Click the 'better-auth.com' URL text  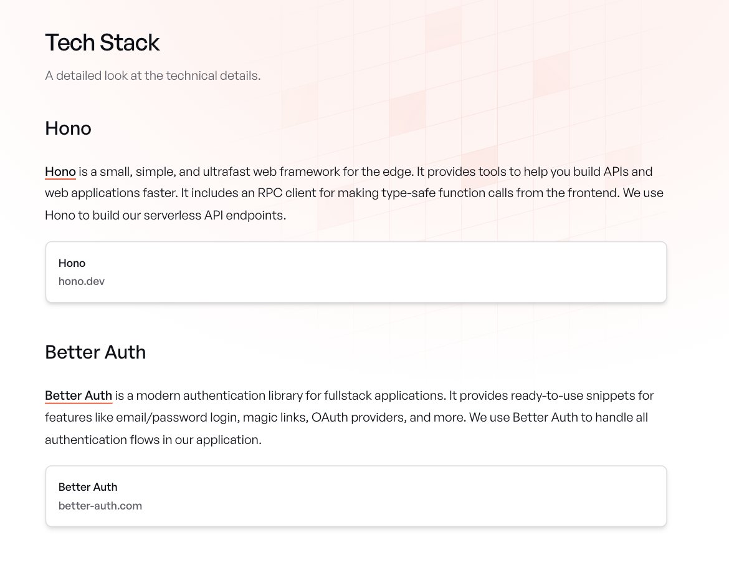click(100, 505)
